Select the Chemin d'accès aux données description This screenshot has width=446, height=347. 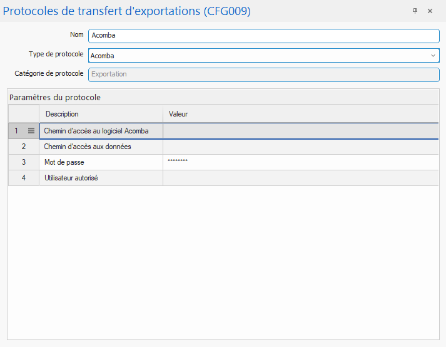coord(101,147)
